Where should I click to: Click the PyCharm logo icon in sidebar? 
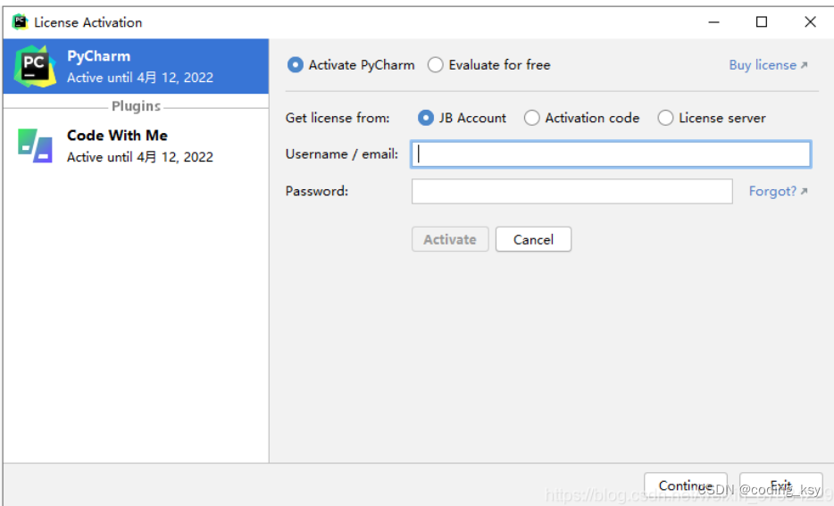(35, 66)
